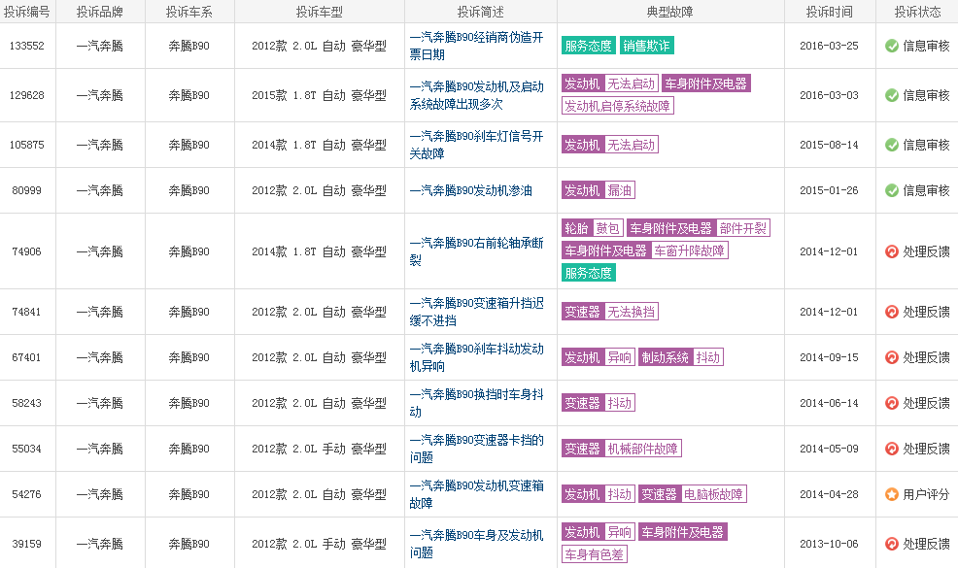This screenshot has width=958, height=568.
Task: Click green check icon for complaint 133552
Action: click(x=892, y=46)
